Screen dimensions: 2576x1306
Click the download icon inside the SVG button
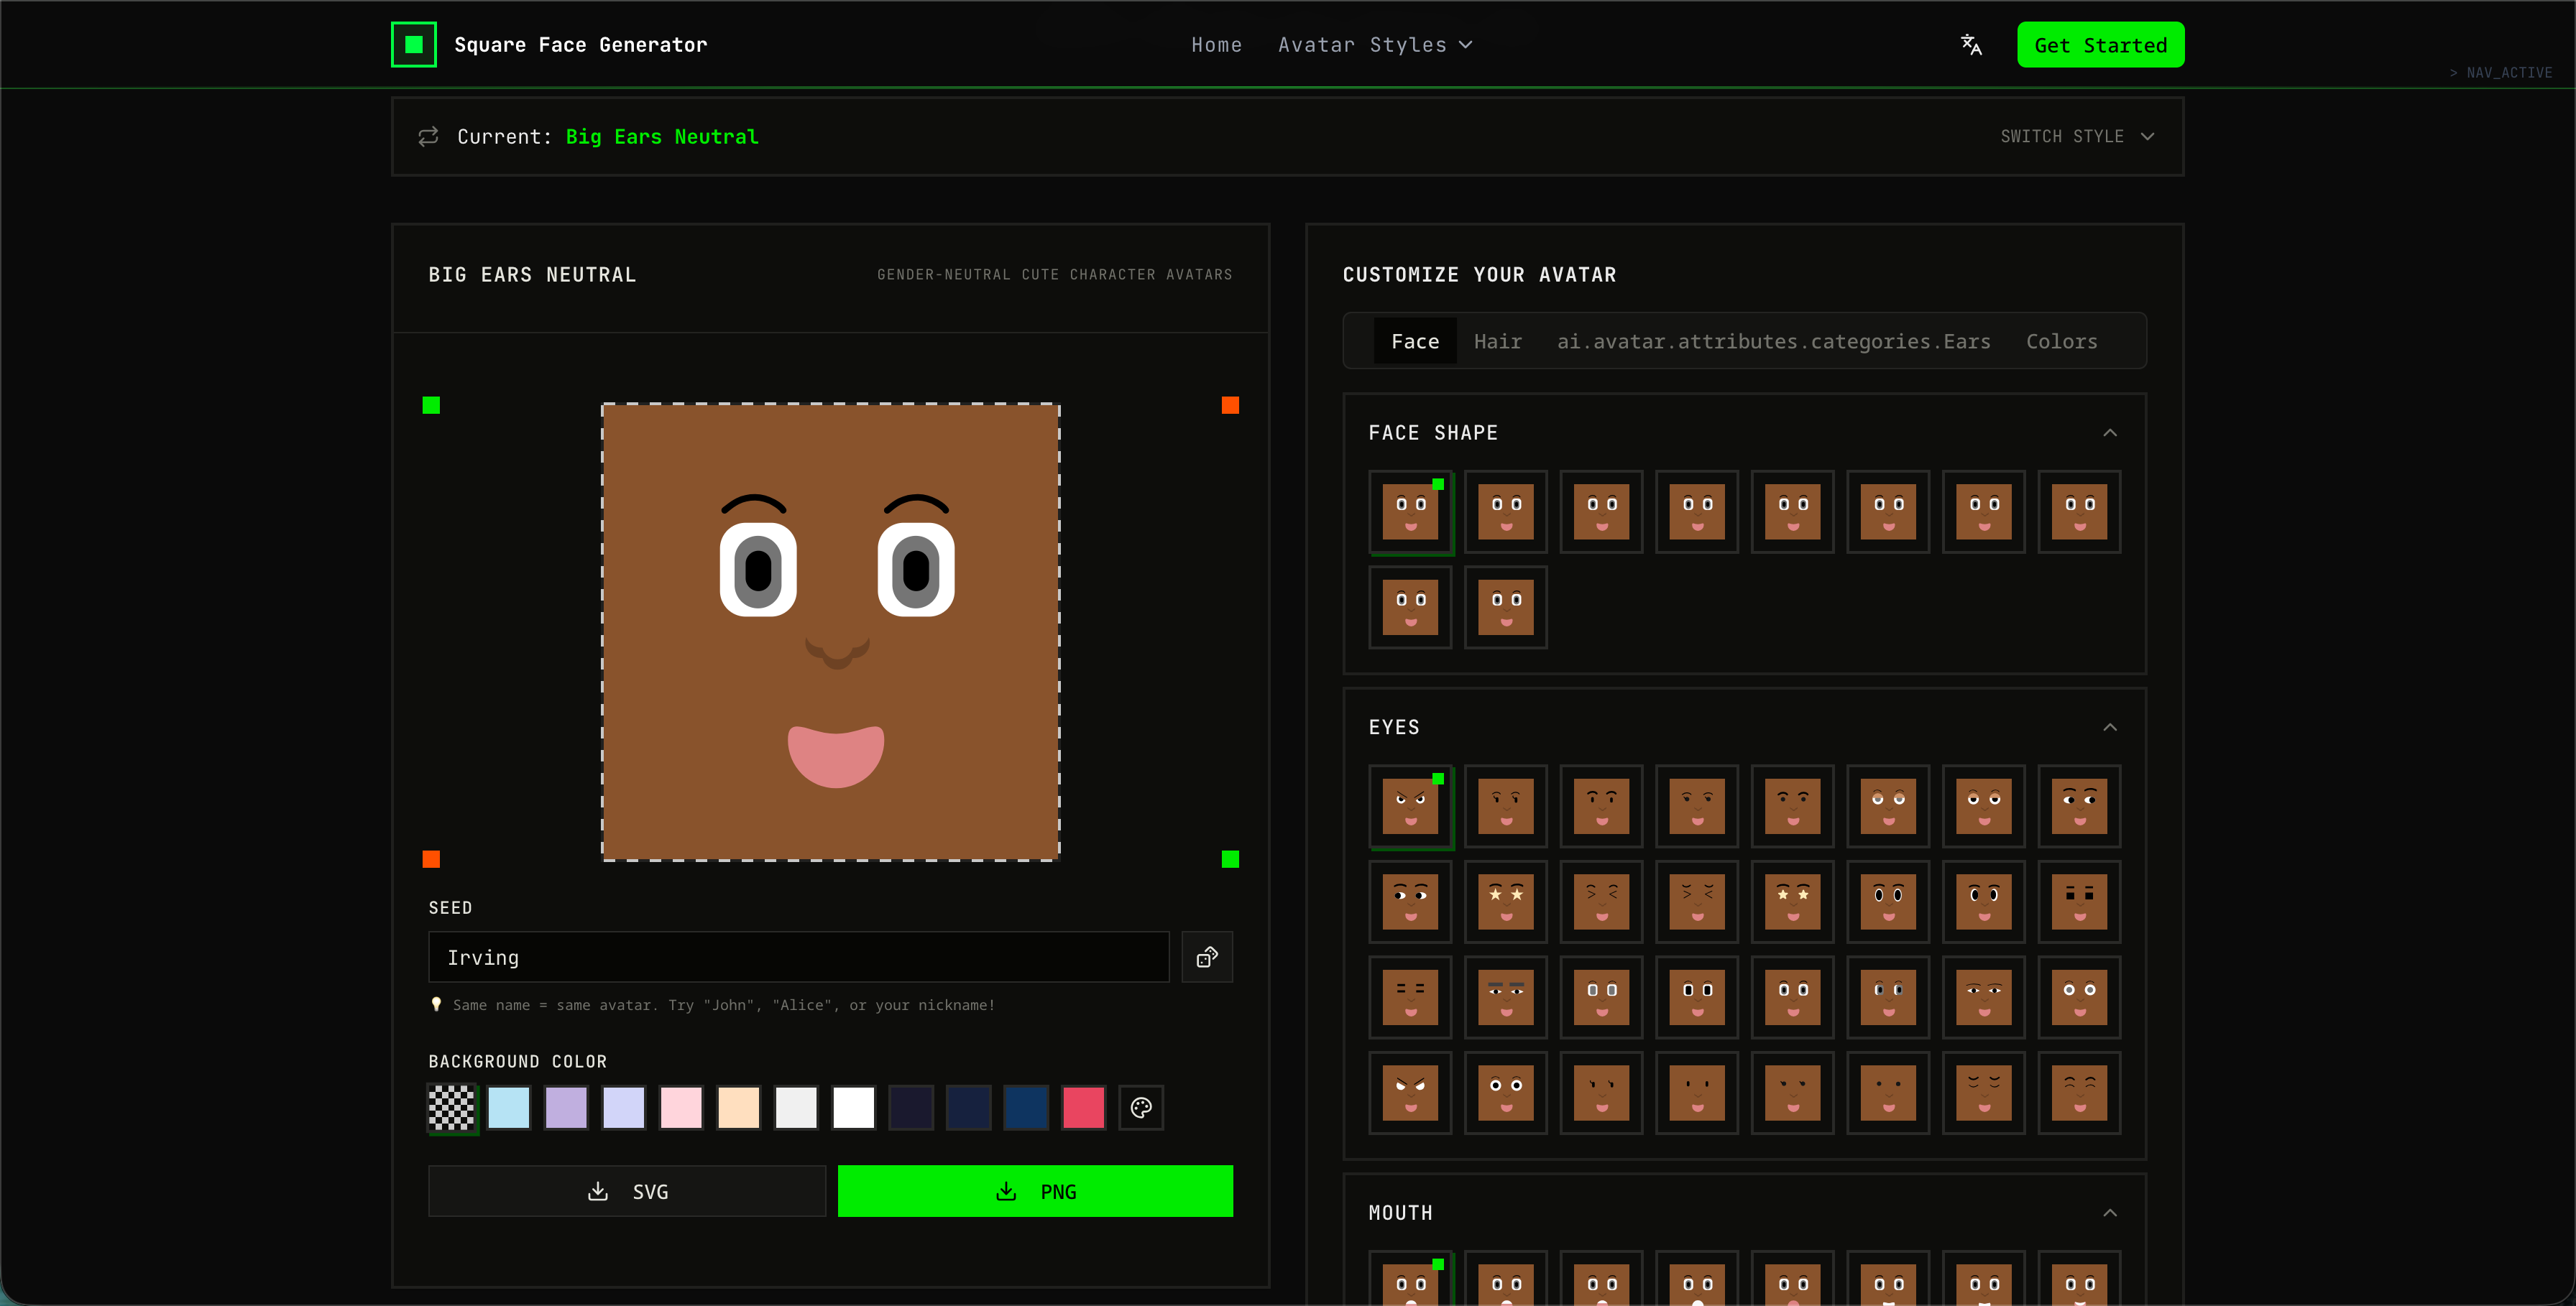coord(597,1190)
